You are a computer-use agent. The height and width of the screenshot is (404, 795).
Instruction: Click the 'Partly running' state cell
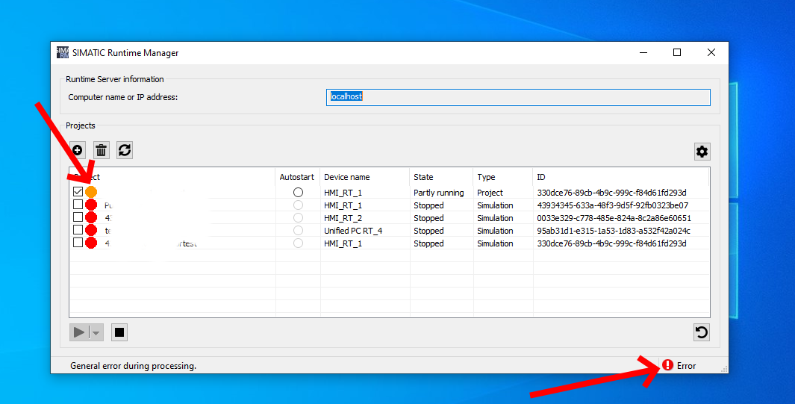point(439,193)
